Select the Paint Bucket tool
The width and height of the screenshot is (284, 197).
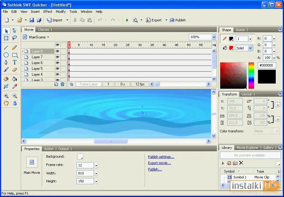[15, 79]
